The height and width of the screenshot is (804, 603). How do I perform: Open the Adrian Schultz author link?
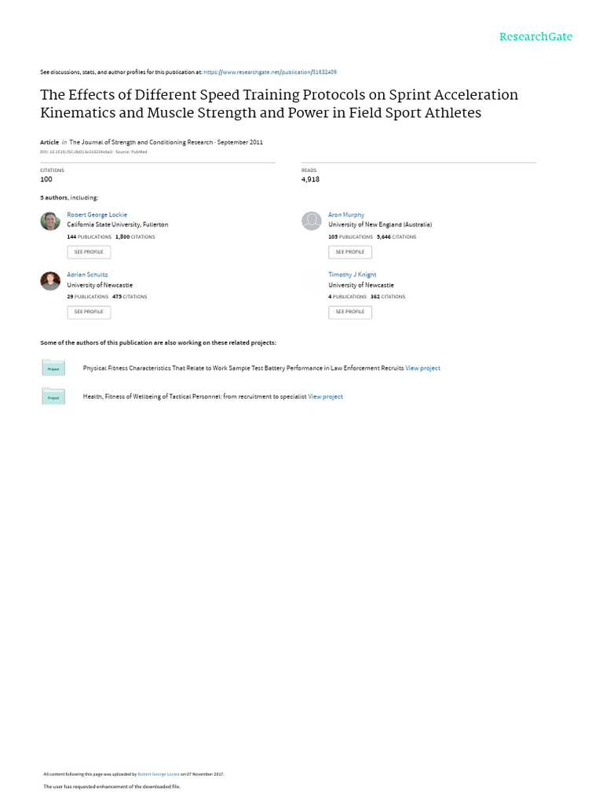88,275
